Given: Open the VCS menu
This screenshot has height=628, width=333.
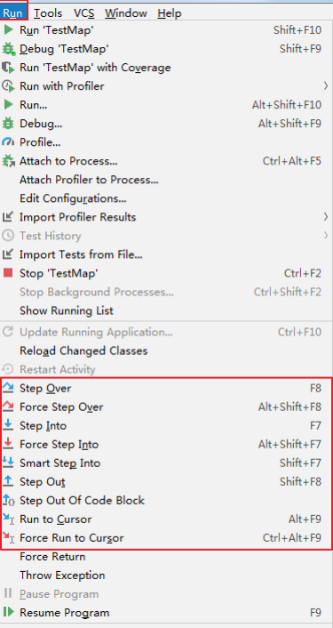Looking at the screenshot, I should (84, 13).
